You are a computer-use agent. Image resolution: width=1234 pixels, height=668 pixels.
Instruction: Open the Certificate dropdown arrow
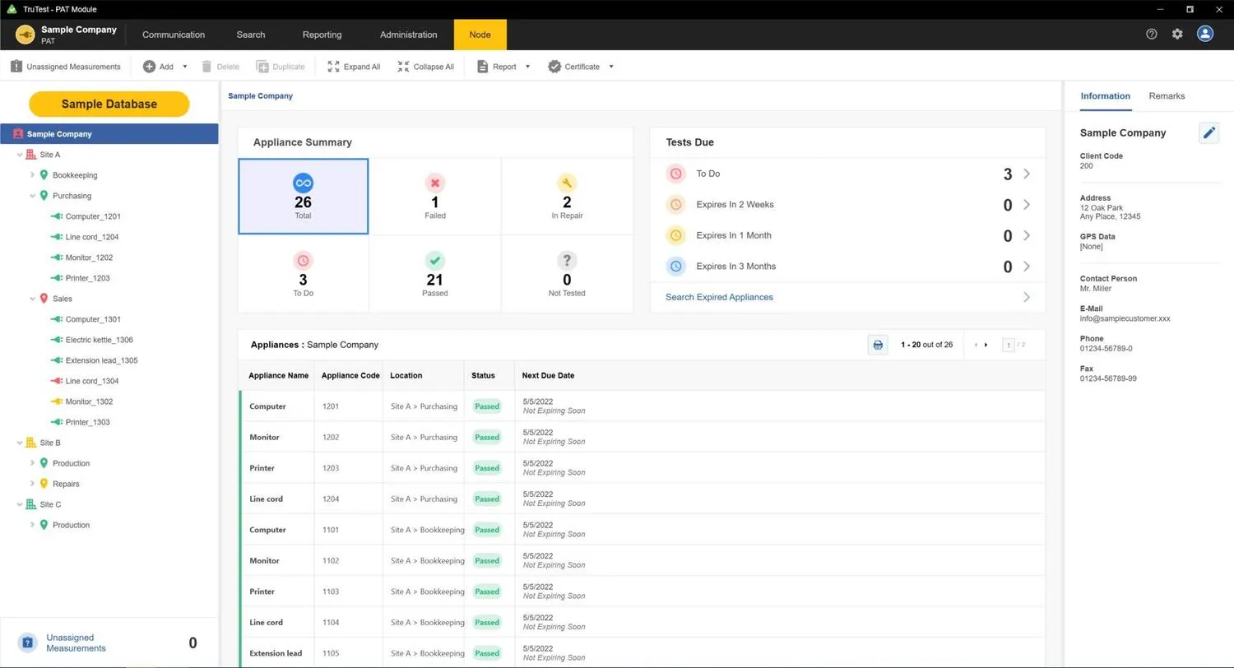[x=611, y=67]
